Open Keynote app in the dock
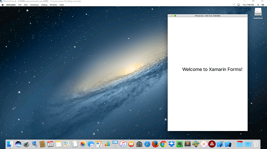267x149 pixels. pos(115,144)
